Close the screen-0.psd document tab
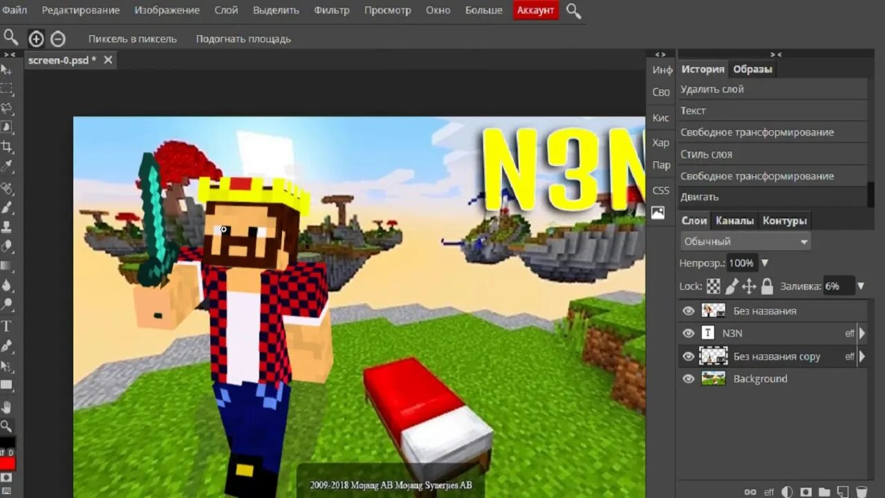The height and width of the screenshot is (498, 885). pyautogui.click(x=108, y=60)
